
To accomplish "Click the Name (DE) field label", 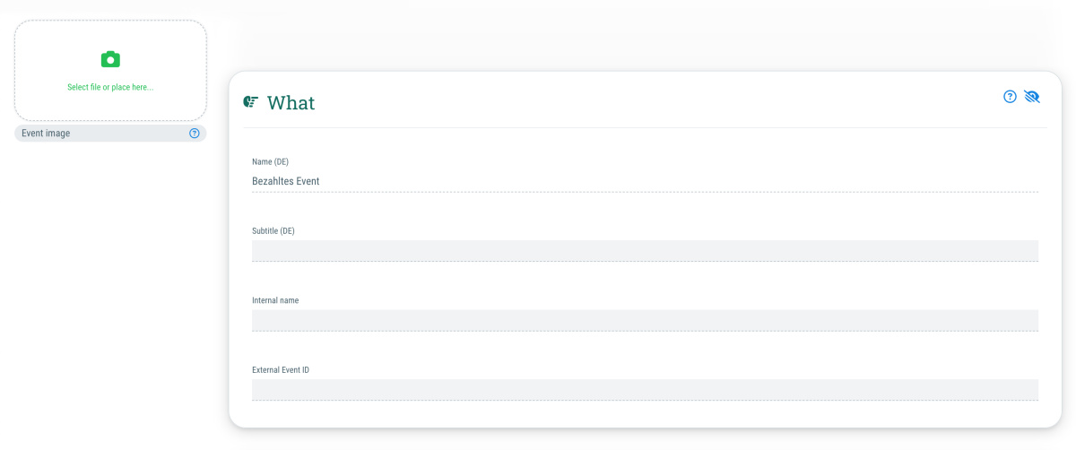I will (x=270, y=161).
